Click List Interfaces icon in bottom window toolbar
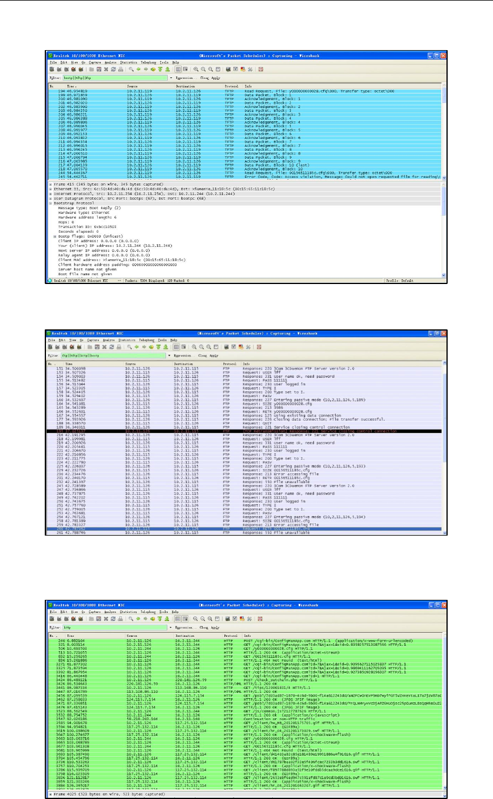Screen dimensions: 493x799 (x=51, y=619)
